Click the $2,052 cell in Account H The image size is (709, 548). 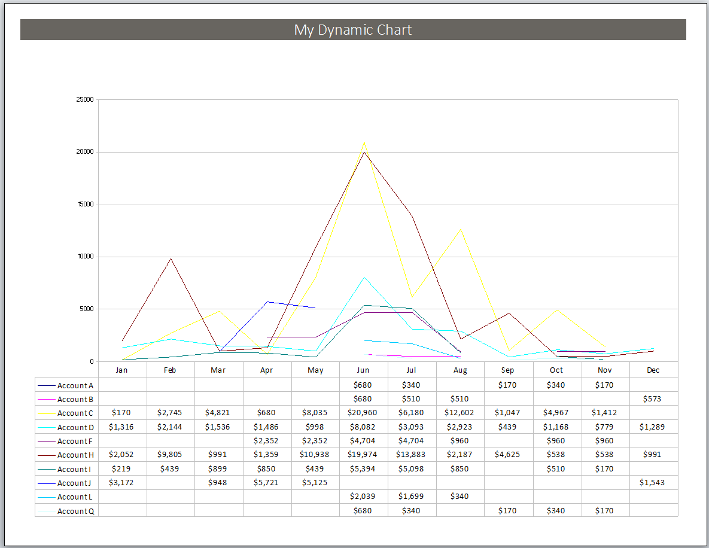pyautogui.click(x=121, y=455)
